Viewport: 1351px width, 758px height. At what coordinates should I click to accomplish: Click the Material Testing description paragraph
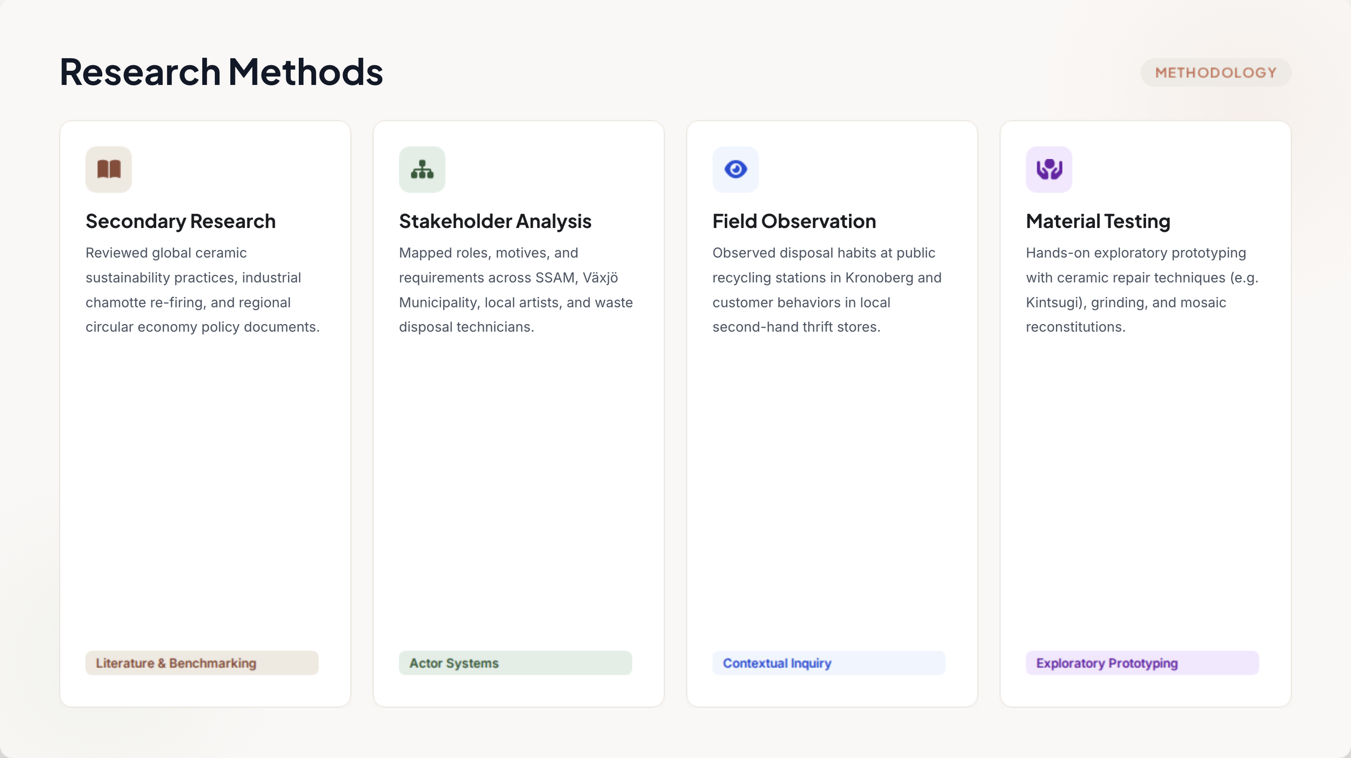1142,290
